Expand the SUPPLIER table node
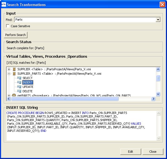This screenshot has height=159, width=167. 9,69
